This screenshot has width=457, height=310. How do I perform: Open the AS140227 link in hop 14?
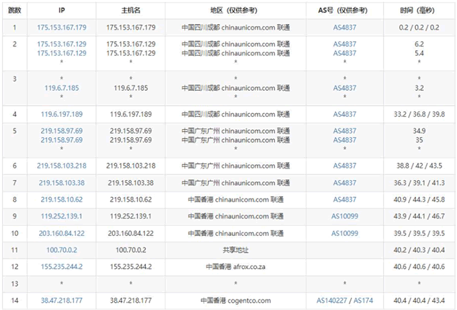332,301
